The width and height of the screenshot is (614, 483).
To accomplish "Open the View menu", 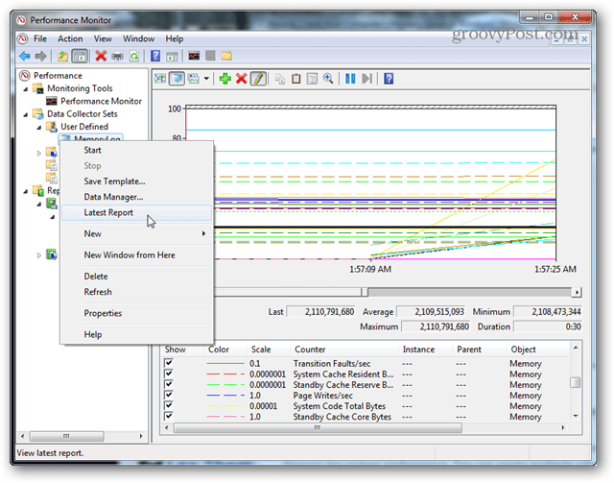I will tap(103, 38).
